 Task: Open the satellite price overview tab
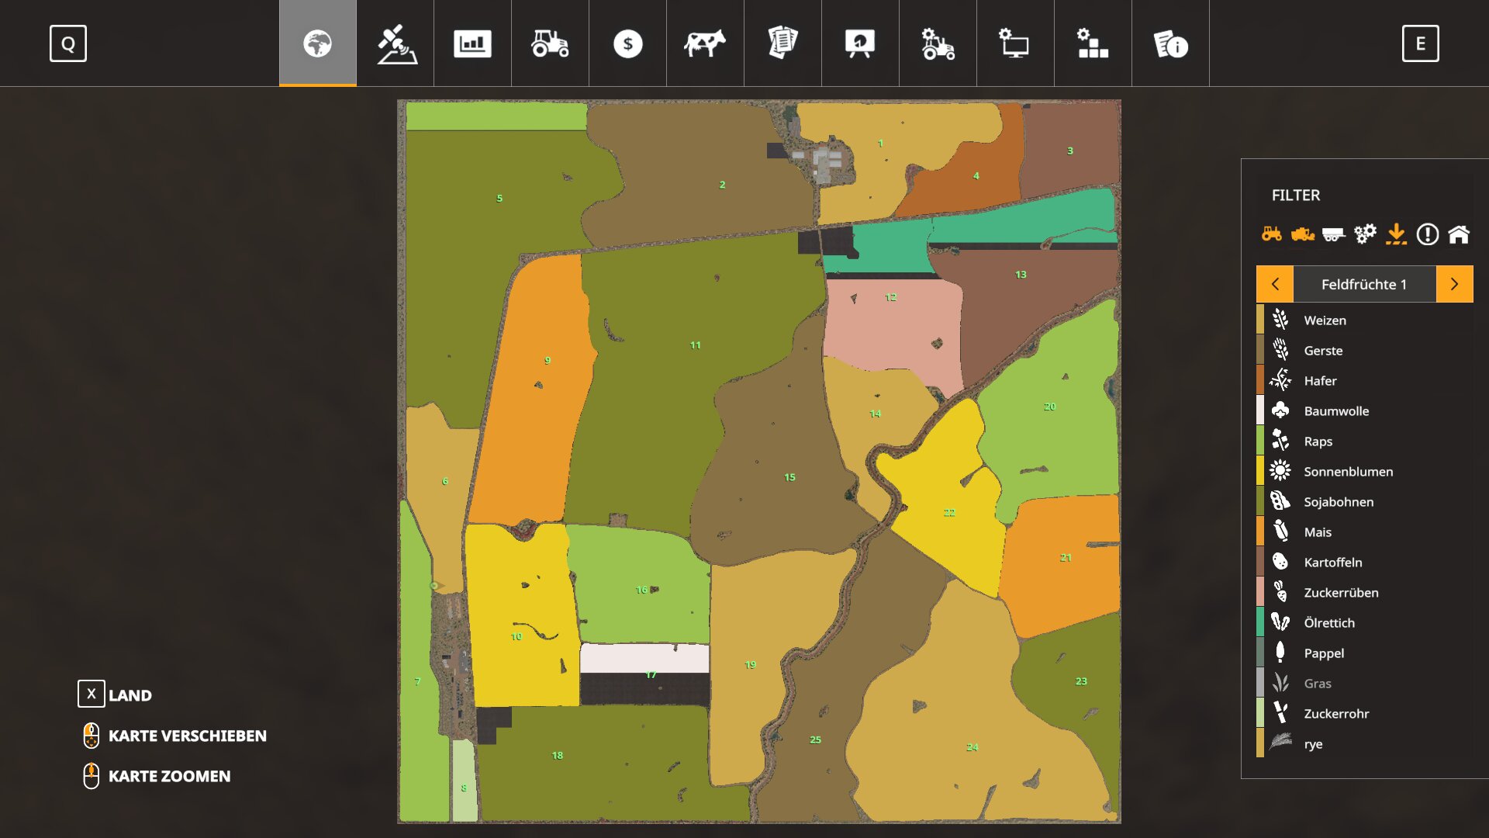tap(396, 43)
